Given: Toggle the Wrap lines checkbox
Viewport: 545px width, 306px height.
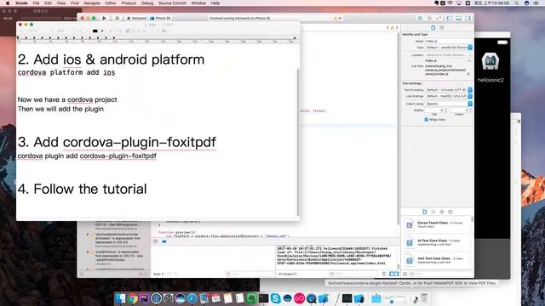Looking at the screenshot, I should pyautogui.click(x=426, y=120).
